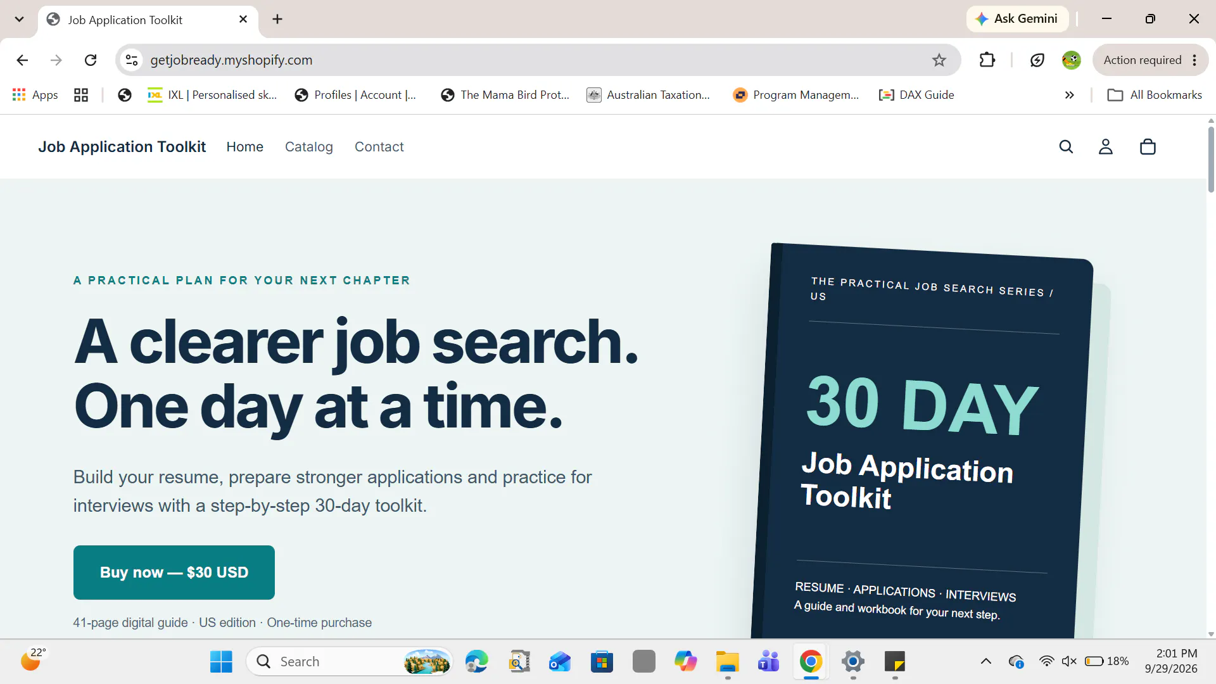Open Microsoft Store from the taskbar
The height and width of the screenshot is (684, 1216).
[x=602, y=662]
